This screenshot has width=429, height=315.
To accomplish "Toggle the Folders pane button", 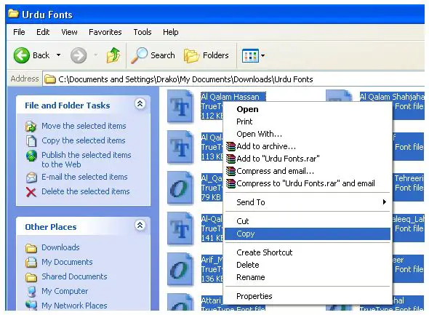I will 207,55.
